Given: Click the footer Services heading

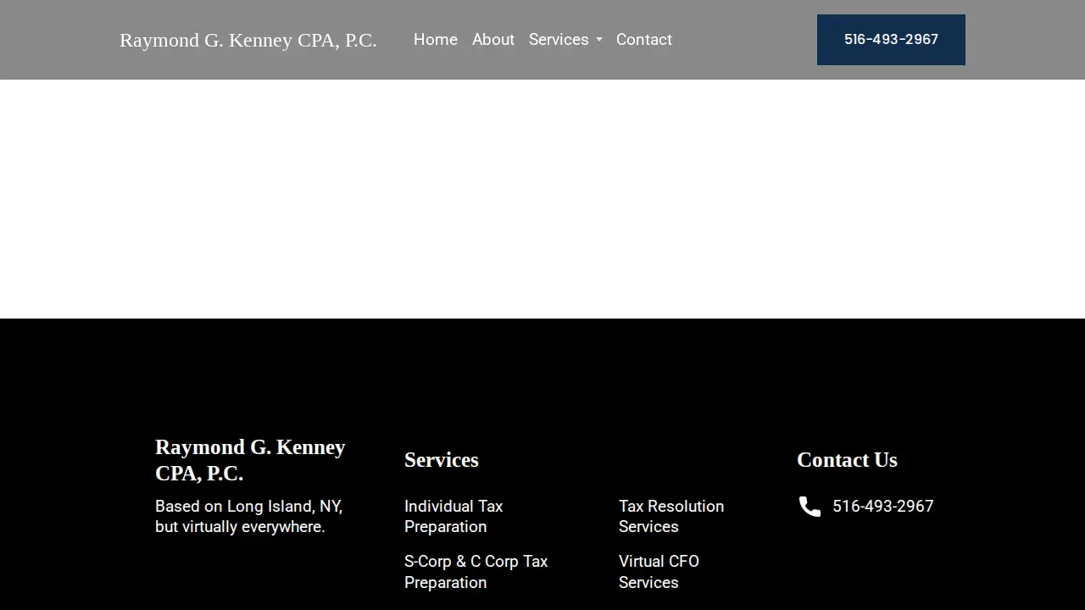Looking at the screenshot, I should (442, 460).
